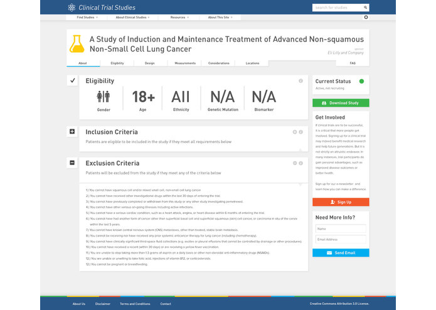Screen dimensions: 436x310
Task: Open the About This Site dropdown
Action: point(220,17)
